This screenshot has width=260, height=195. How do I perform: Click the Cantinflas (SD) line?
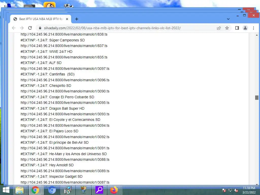coord(47,74)
